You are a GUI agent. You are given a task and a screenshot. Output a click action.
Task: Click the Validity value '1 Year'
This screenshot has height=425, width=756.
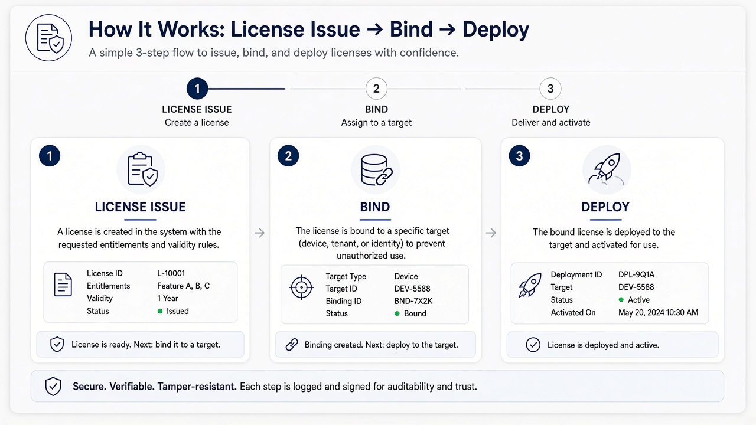click(x=168, y=298)
